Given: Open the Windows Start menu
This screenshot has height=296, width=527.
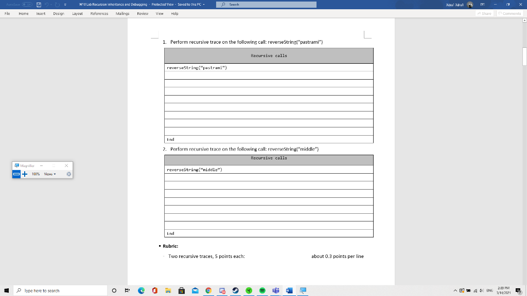Looking at the screenshot, I should pyautogui.click(x=6, y=291).
